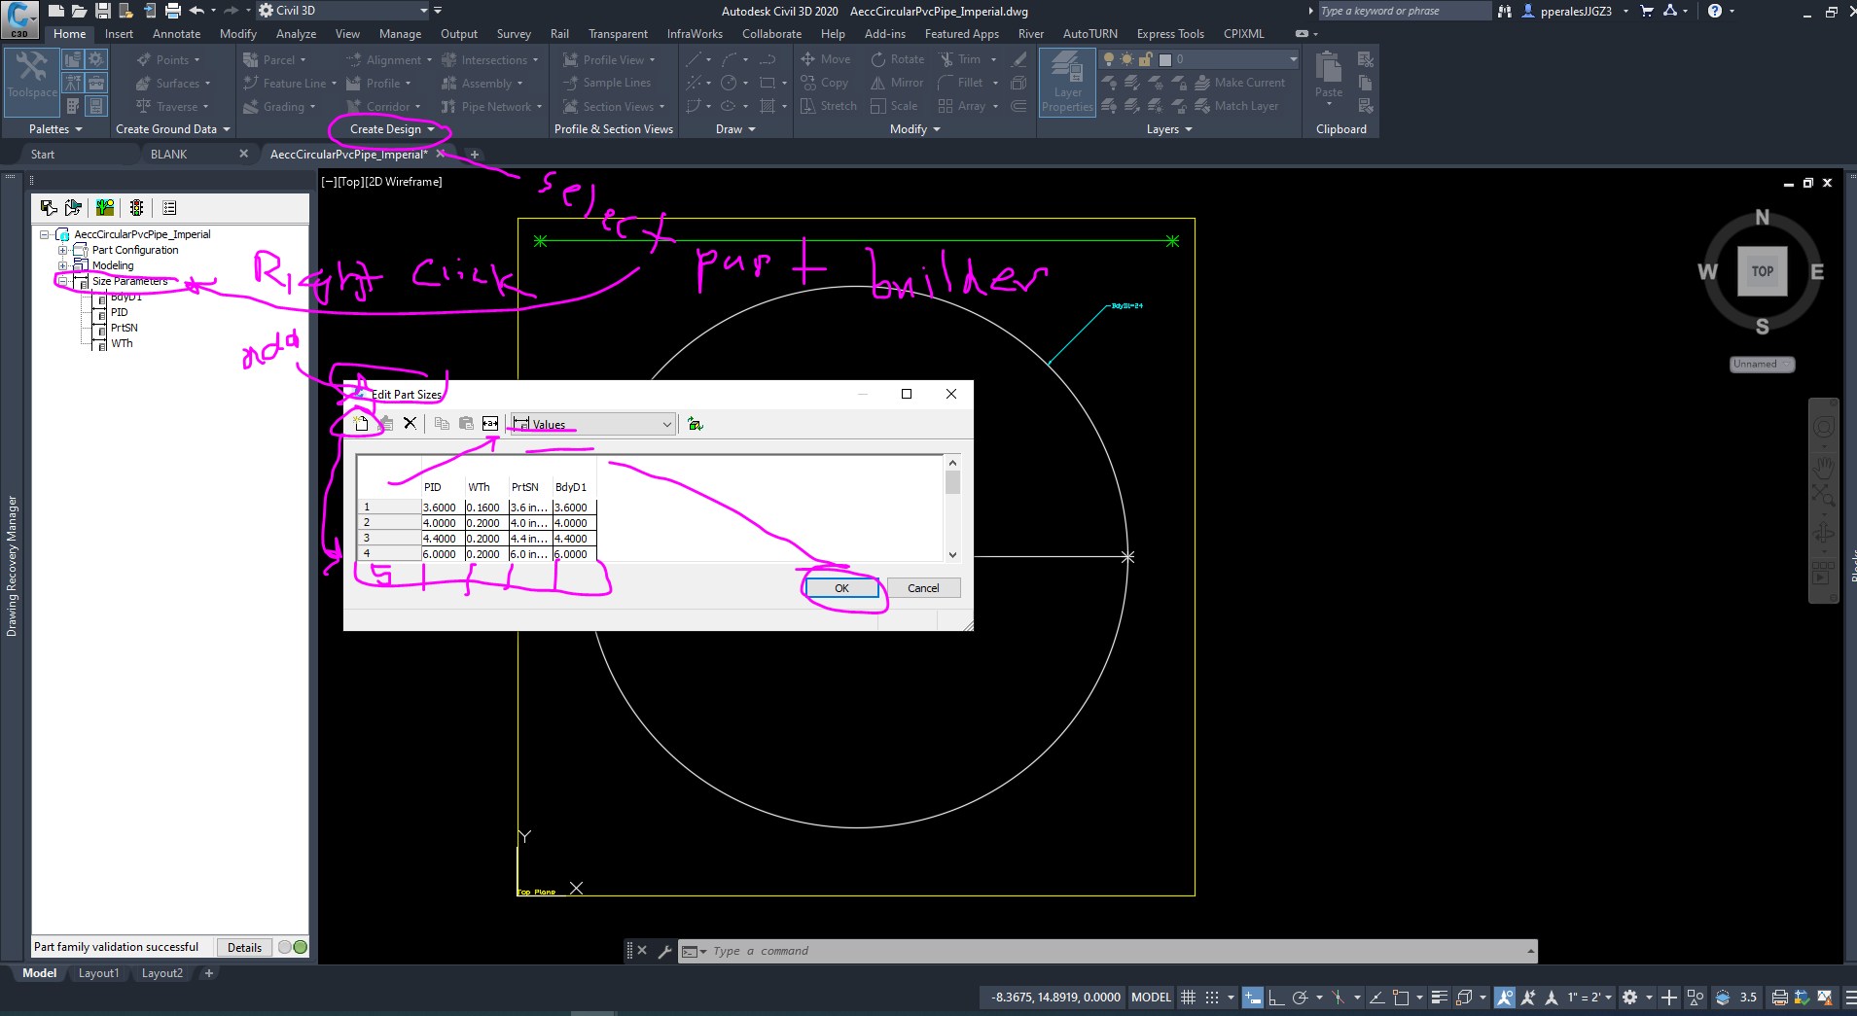Click the Layer Properties button
Viewport: 1857px width, 1016px height.
point(1067,83)
